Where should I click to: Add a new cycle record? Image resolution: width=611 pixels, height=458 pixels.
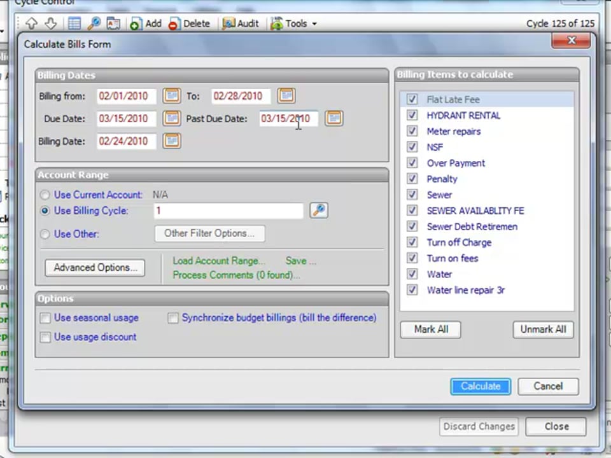tap(146, 24)
